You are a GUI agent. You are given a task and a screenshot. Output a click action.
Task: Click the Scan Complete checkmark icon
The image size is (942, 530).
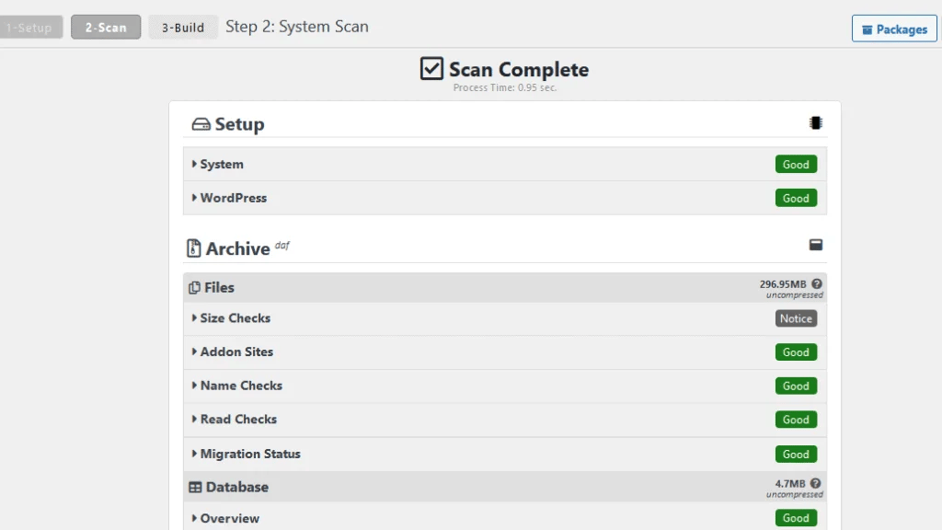point(431,68)
